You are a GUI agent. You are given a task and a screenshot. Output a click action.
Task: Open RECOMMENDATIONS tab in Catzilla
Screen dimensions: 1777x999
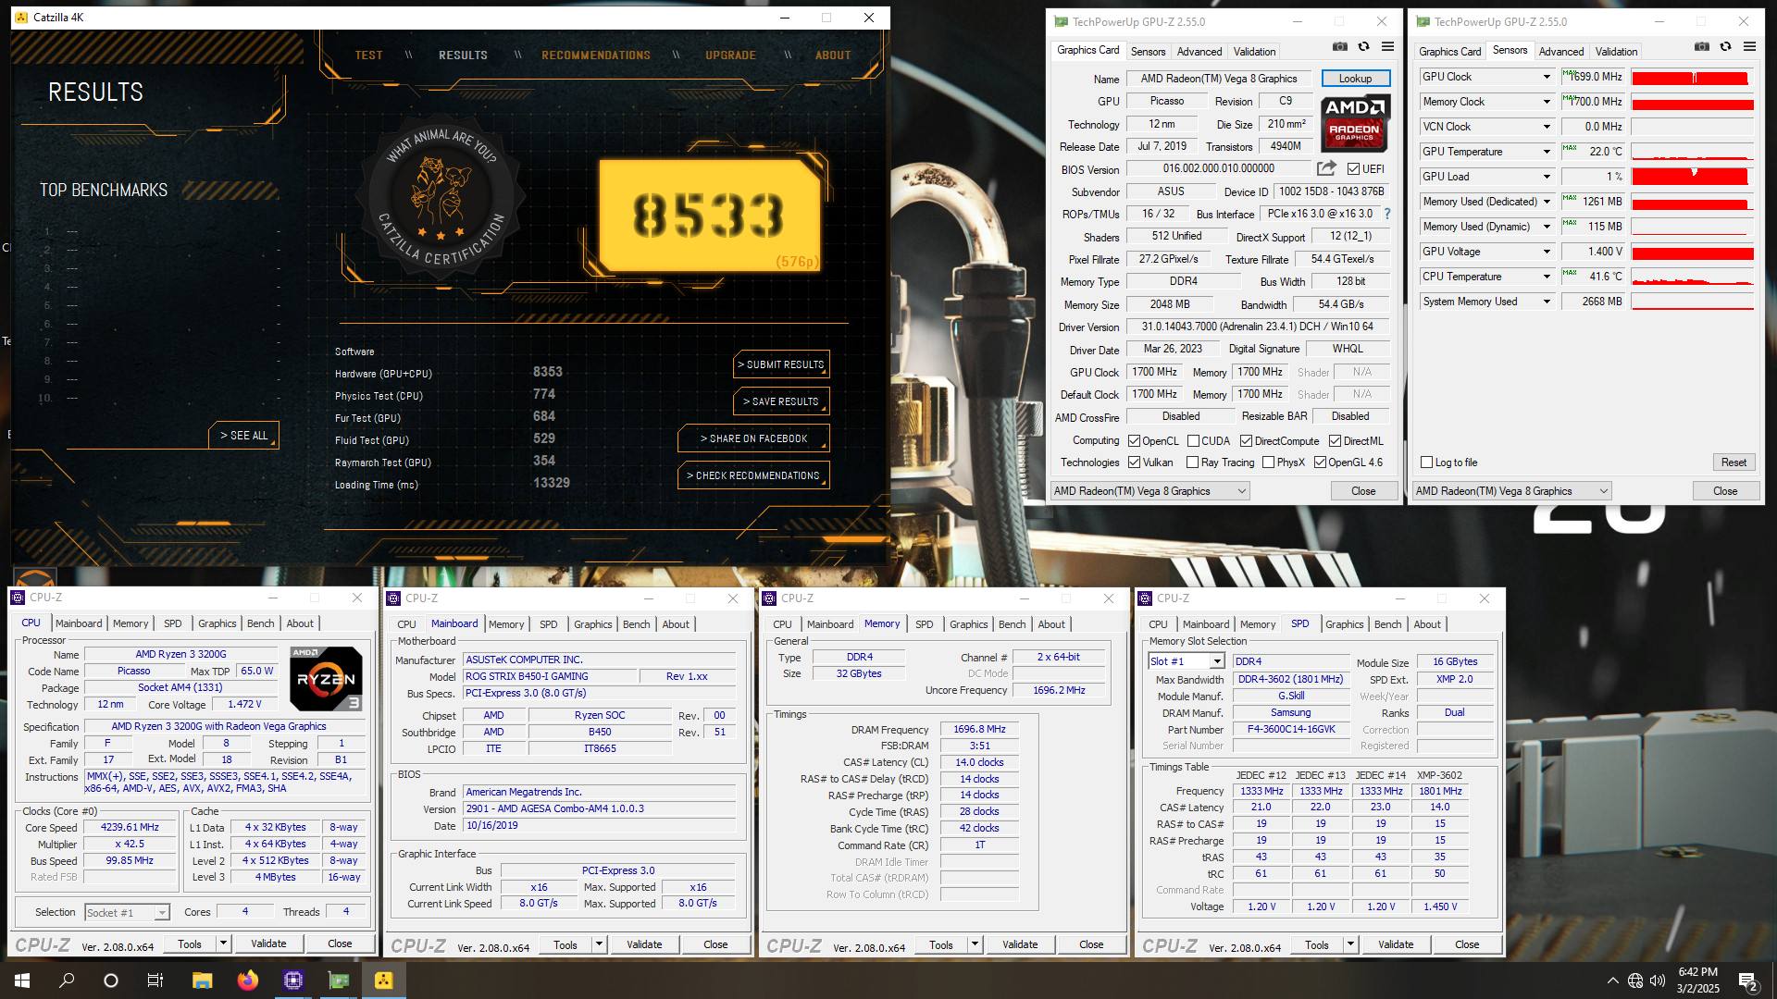point(596,55)
